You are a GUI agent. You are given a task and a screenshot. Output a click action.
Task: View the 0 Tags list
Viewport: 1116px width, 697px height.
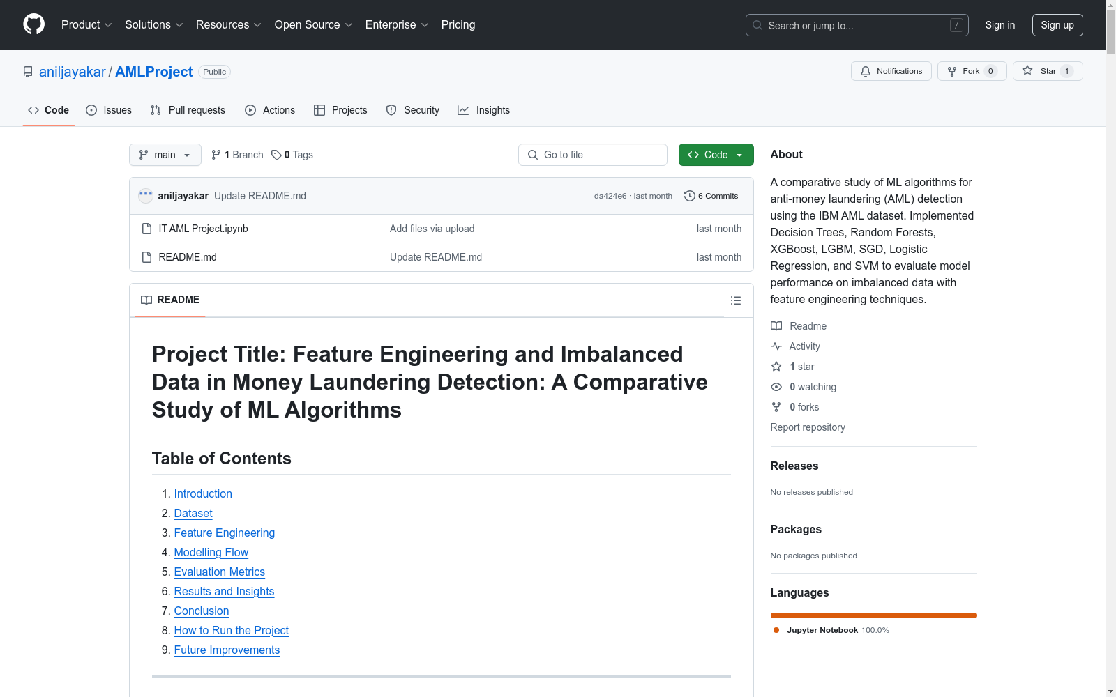[292, 155]
